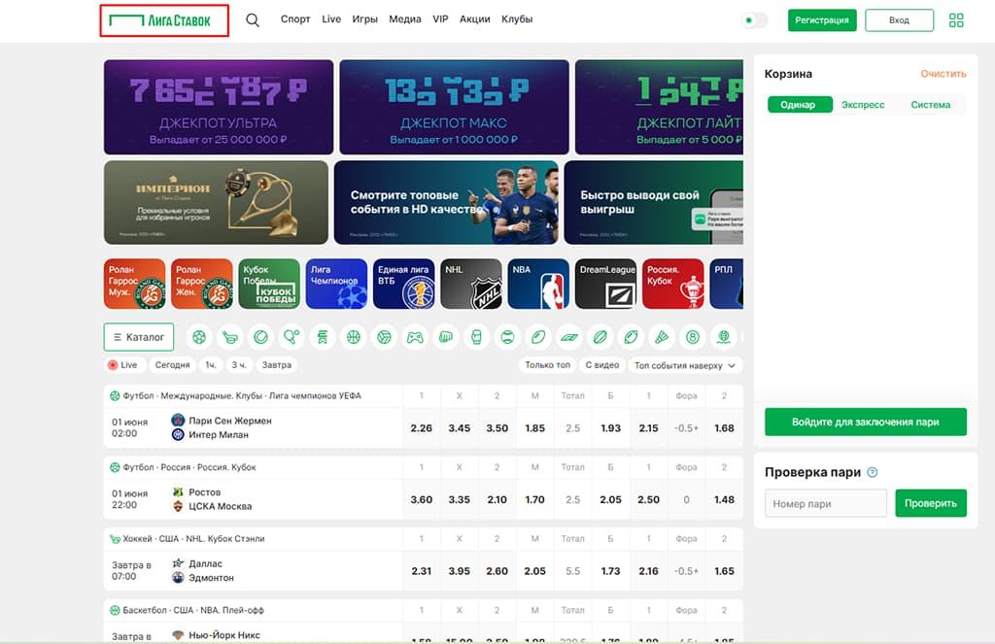Open the HD качество events banner
Image resolution: width=995 pixels, height=644 pixels.
tap(446, 202)
